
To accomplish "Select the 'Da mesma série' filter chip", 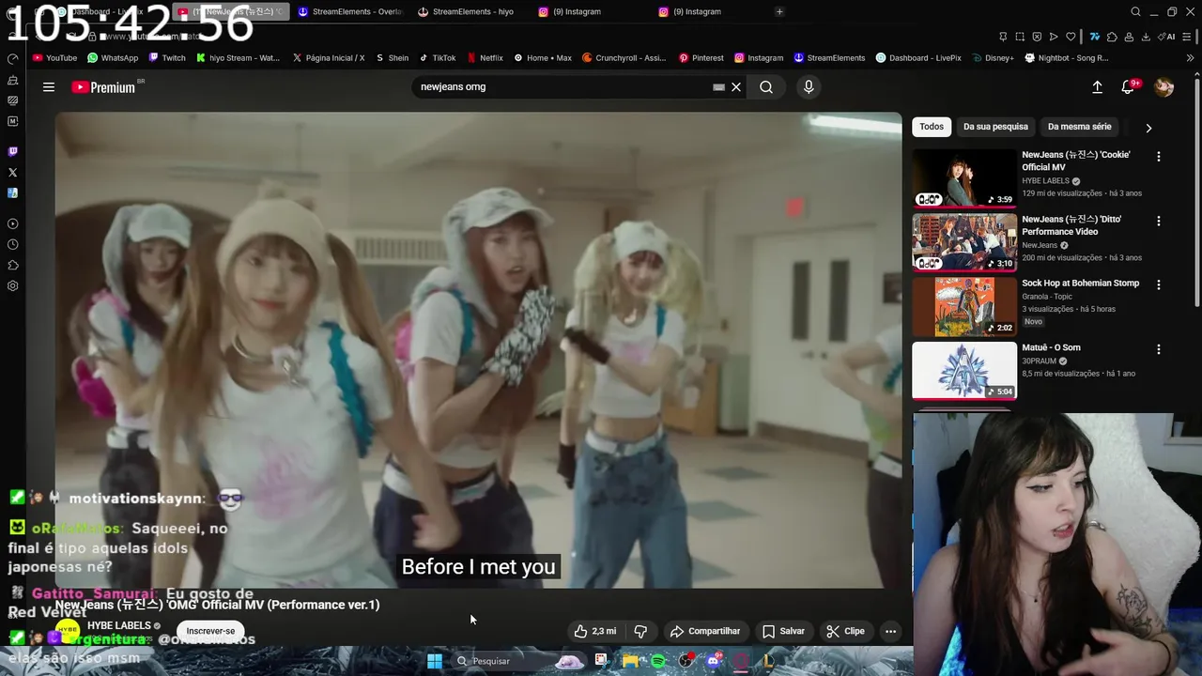I will (1079, 127).
